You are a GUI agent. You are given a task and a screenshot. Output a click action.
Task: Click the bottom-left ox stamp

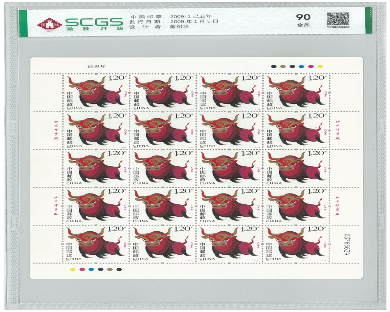pos(96,243)
